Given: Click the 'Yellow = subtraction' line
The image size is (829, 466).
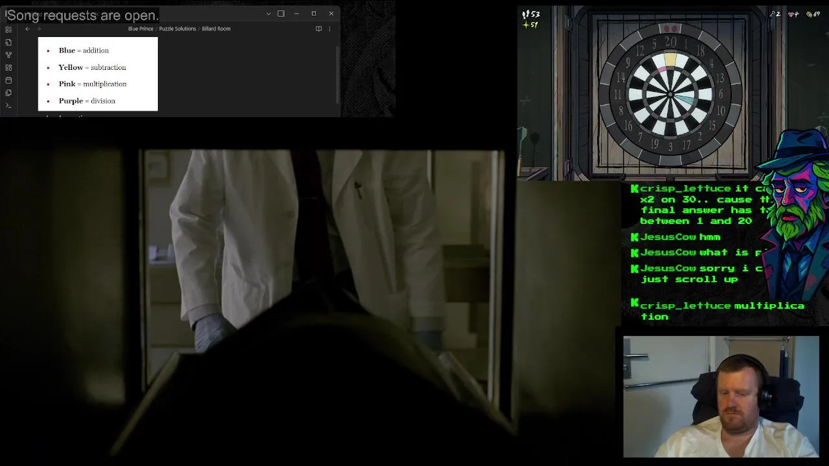Looking at the screenshot, I should coord(92,67).
